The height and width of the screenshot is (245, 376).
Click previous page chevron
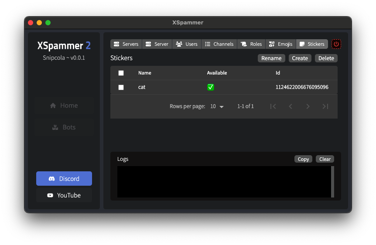point(291,106)
